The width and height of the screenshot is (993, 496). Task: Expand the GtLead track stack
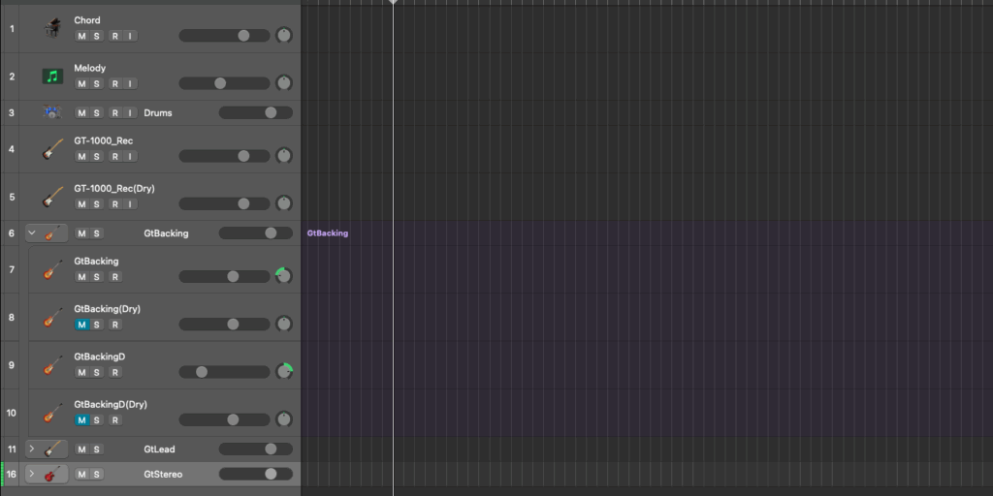[x=32, y=449]
